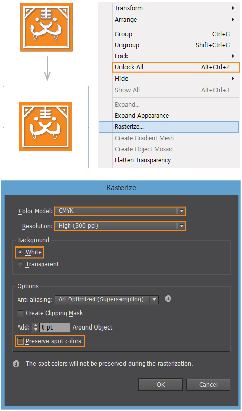Image resolution: width=242 pixels, height=411 pixels.
Task: Cancel the Rasterize dialog
Action: point(208,385)
